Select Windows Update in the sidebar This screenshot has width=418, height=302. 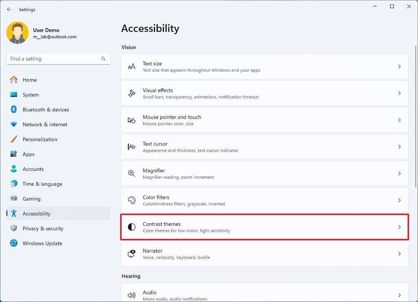(42, 243)
